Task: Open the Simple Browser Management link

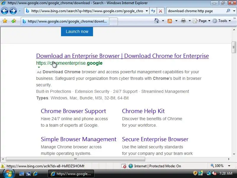Action: [x=79, y=139]
